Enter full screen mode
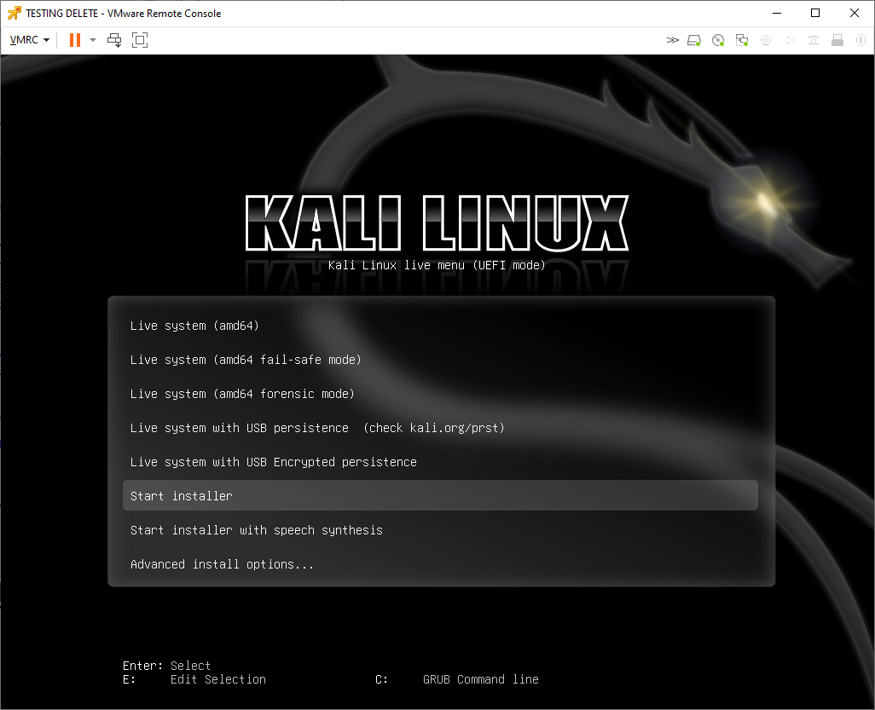This screenshot has width=875, height=710. [140, 40]
